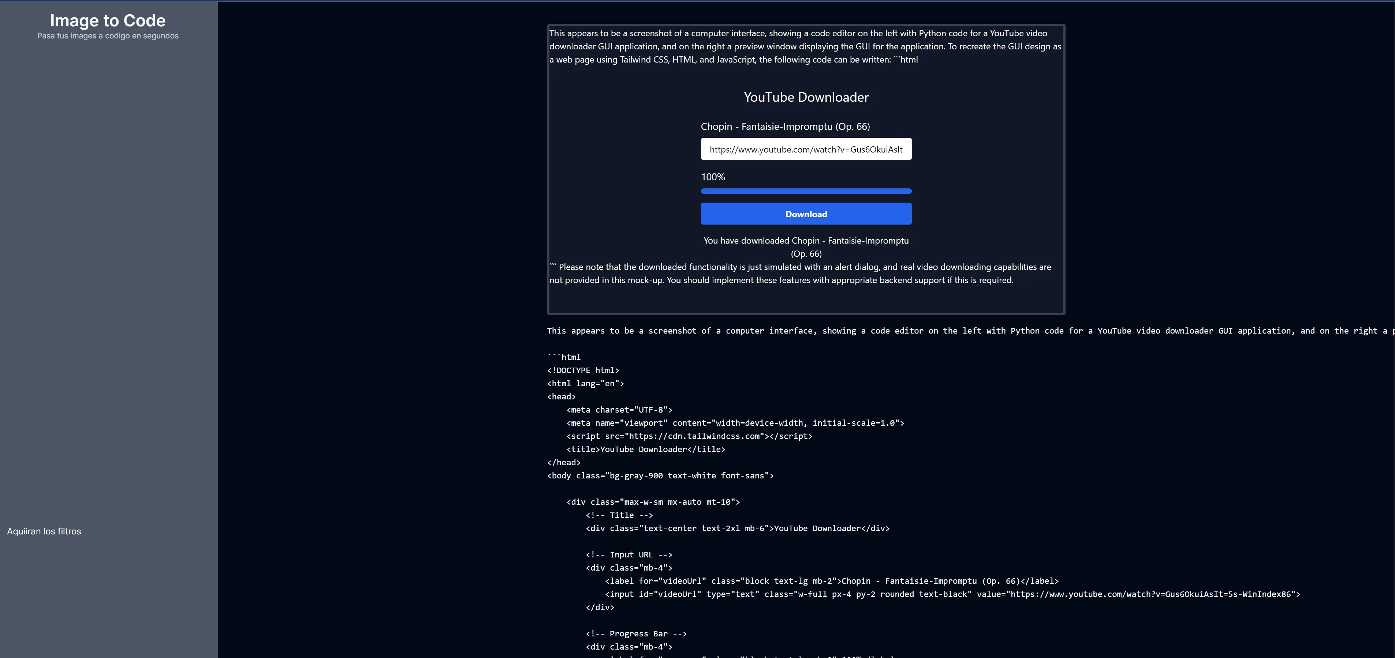Click the '<html lang="en">' code line
Image resolution: width=1395 pixels, height=658 pixels.
(585, 383)
